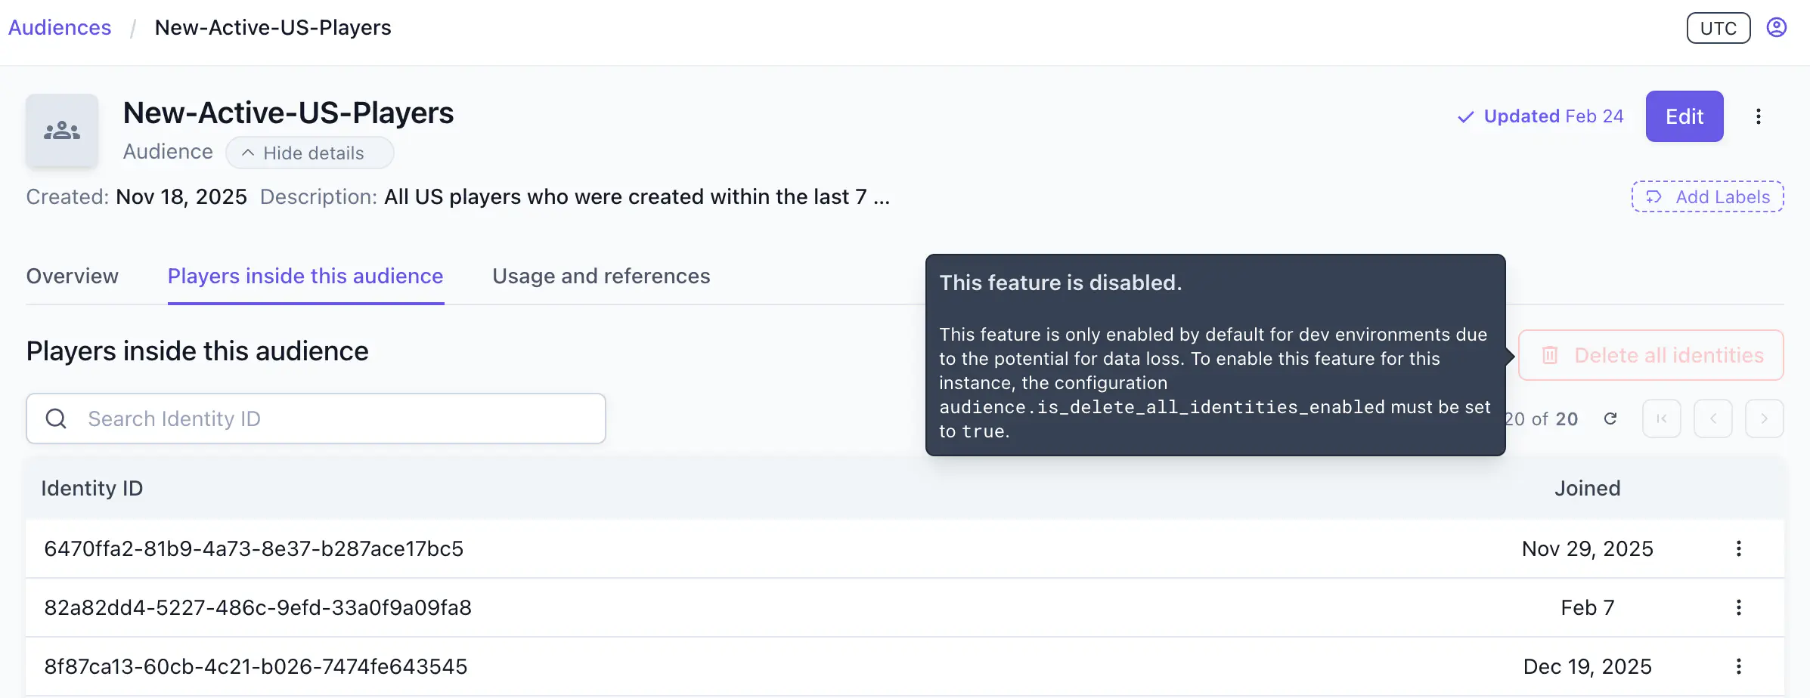
Task: Click the refresh icon next to pagination count
Action: pyautogui.click(x=1610, y=418)
